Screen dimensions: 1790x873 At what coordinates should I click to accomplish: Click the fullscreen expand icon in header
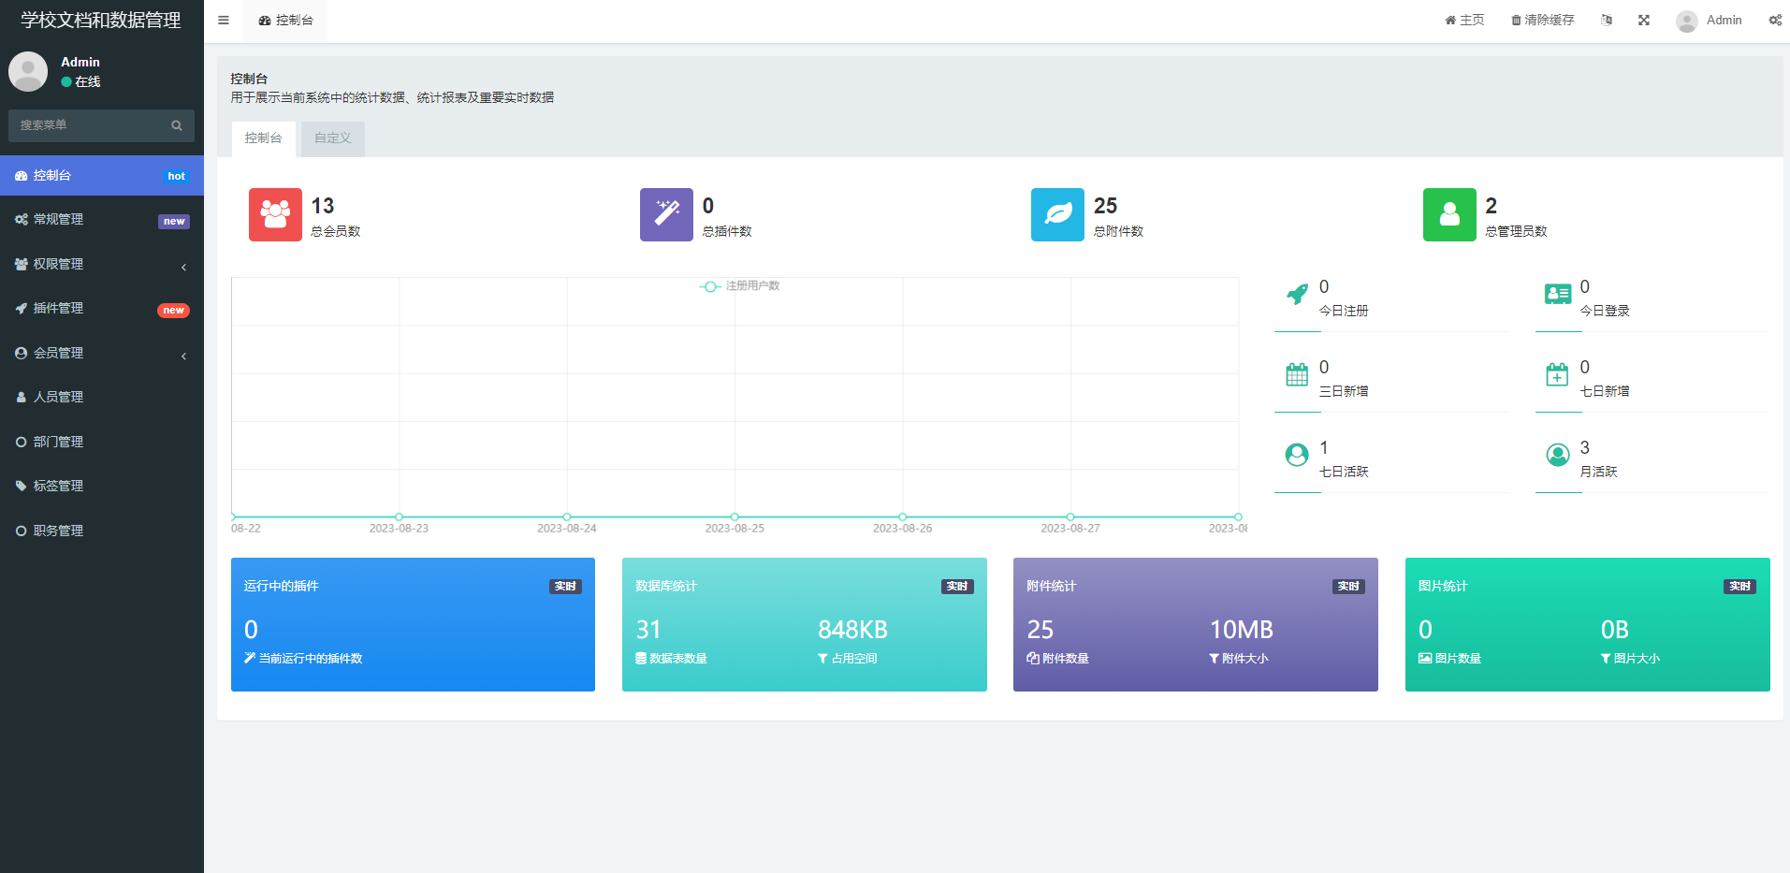tap(1644, 21)
